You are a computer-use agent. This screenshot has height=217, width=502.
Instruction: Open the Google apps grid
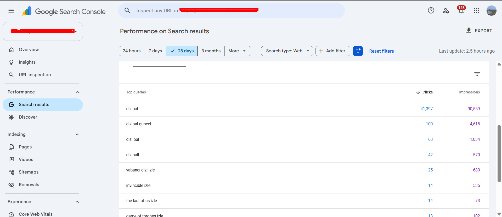coord(476,11)
